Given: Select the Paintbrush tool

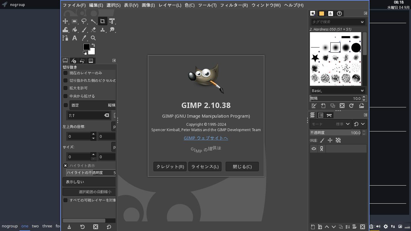Looking at the screenshot, I should pos(84,29).
